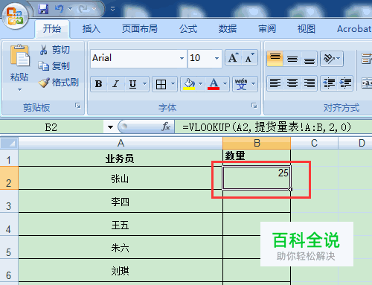Activate the 格式刷 format painter
This screenshot has width=372, height=285.
[x=59, y=83]
